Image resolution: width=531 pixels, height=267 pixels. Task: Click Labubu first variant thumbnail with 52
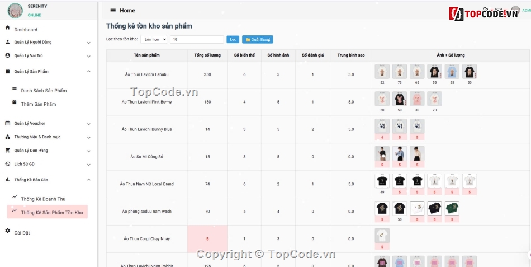(x=382, y=72)
